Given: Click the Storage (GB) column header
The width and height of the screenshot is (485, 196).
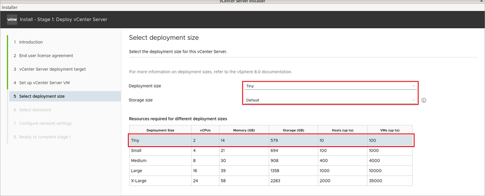Looking at the screenshot, I should (x=293, y=130).
